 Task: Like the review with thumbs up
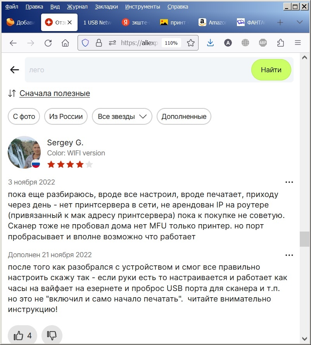click(22, 335)
